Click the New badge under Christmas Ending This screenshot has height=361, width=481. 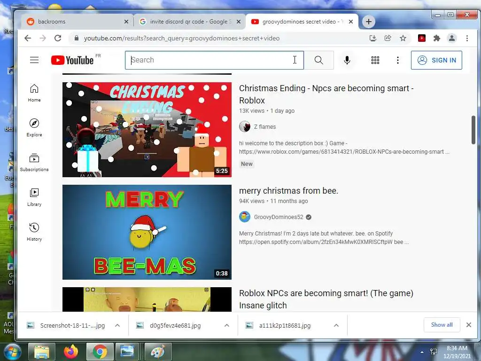click(x=247, y=164)
